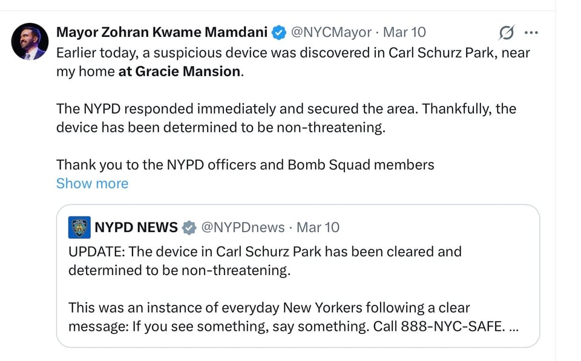Click the Mayor Zohran Kwame Mamdani display name
581x361 pixels.
pyautogui.click(x=160, y=32)
